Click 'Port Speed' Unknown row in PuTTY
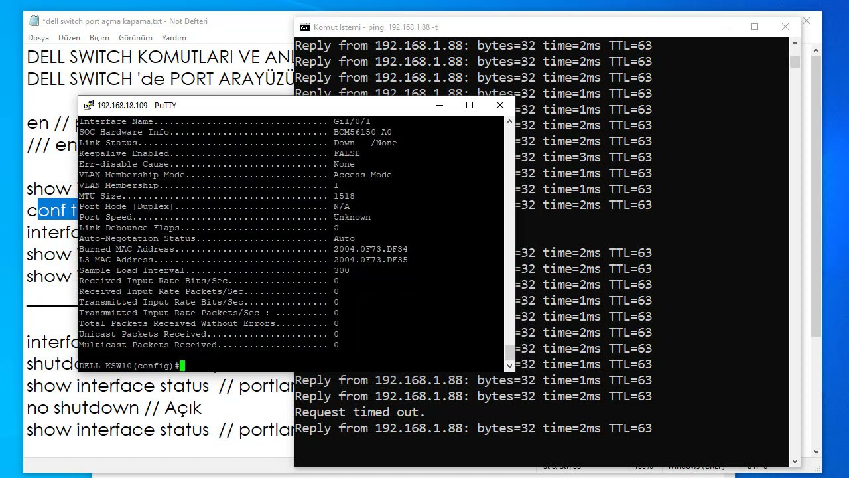The width and height of the screenshot is (849, 478). coord(224,217)
